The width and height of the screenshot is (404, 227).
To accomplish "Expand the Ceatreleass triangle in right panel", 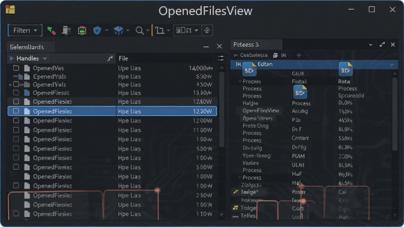I will (236, 55).
